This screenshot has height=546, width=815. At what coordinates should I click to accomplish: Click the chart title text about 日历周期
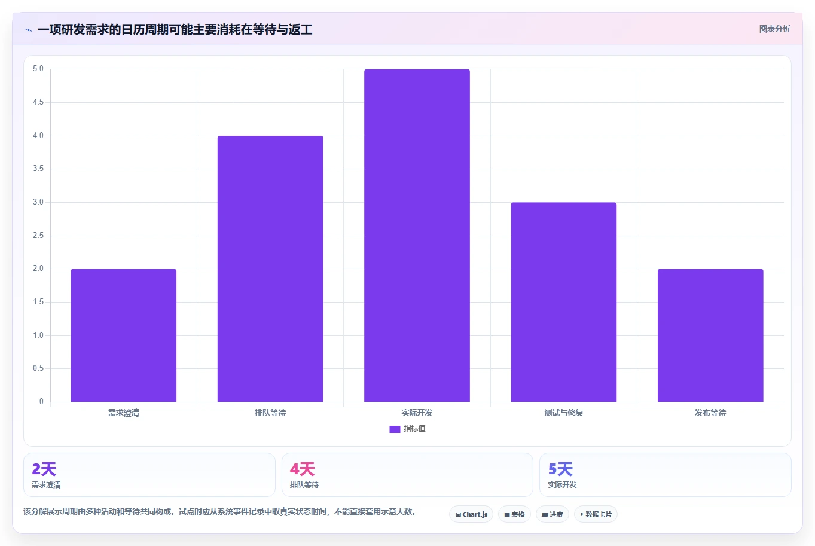175,29
